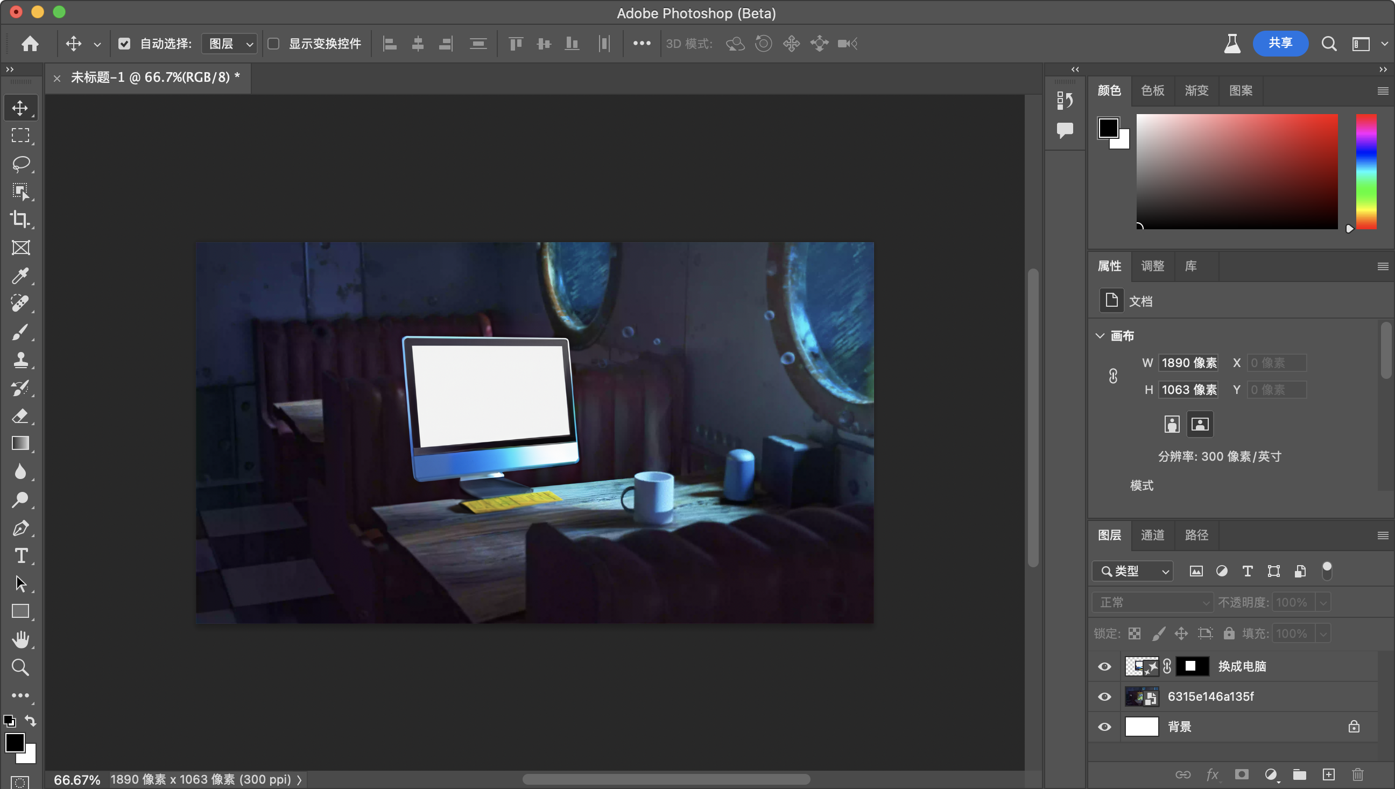Open the 图层 auto-select dropdown
This screenshot has width=1395, height=789.
(230, 44)
